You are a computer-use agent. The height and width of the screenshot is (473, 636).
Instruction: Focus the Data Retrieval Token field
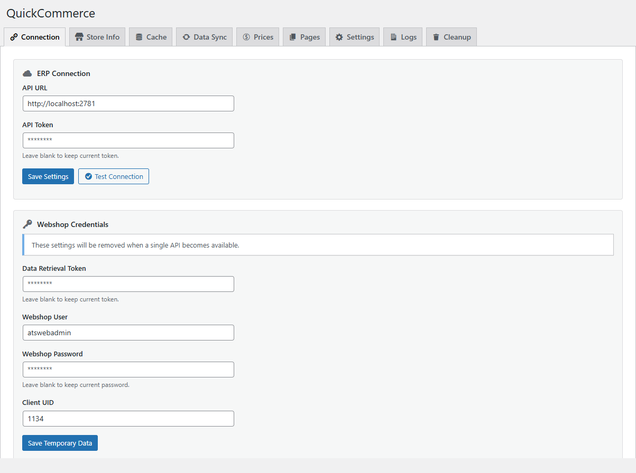tap(128, 284)
